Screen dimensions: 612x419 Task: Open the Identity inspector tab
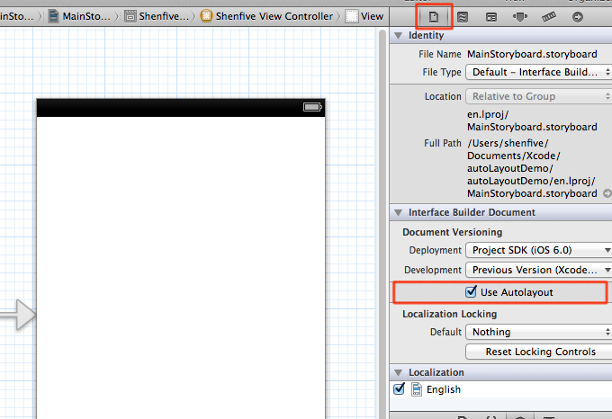(x=491, y=17)
